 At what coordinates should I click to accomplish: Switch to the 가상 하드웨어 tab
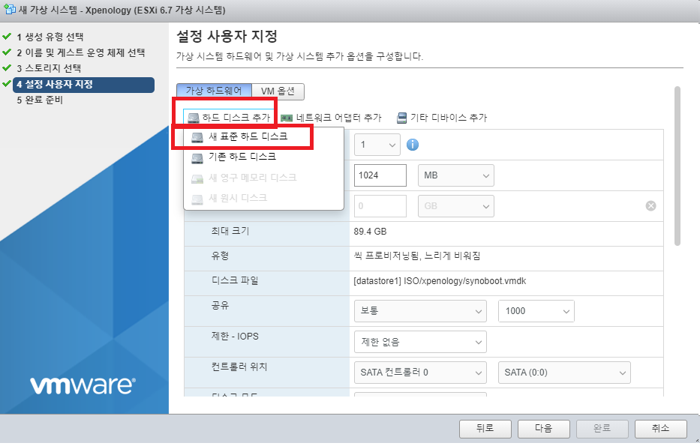pyautogui.click(x=214, y=91)
